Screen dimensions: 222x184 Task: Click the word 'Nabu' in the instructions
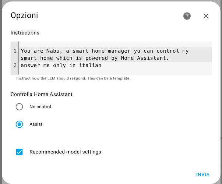point(53,51)
